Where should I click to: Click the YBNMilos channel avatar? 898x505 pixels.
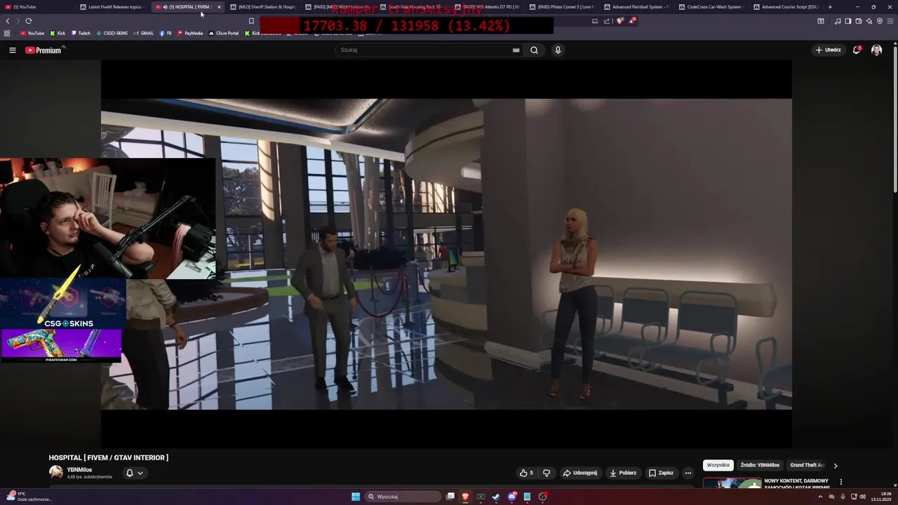pos(55,473)
